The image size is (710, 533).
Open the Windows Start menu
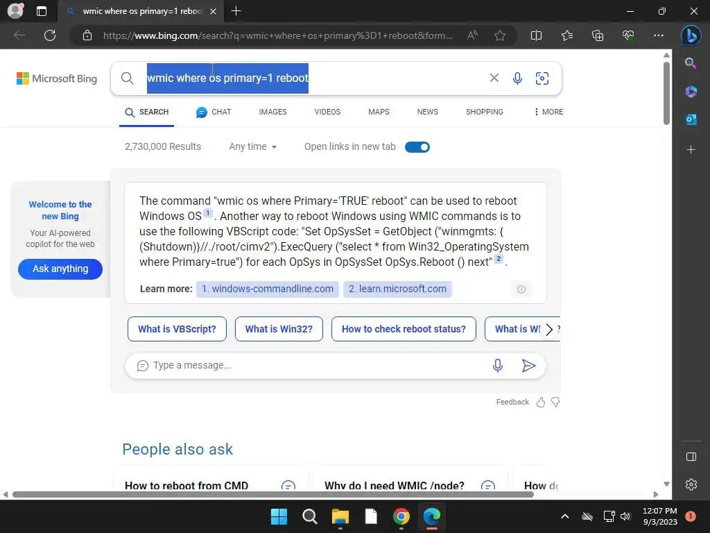[279, 516]
